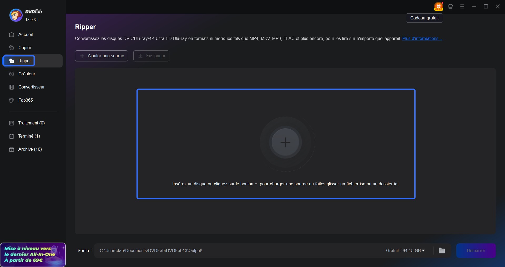Open Fab365 section
Screen dimensions: 505x267
coord(33,100)
